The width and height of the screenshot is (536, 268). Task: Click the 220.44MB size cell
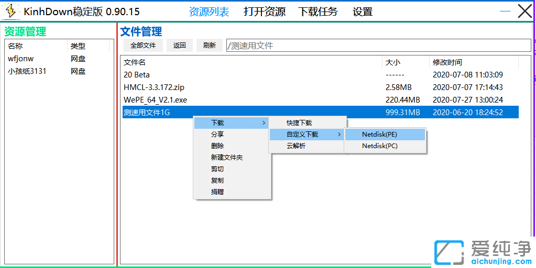[403, 100]
